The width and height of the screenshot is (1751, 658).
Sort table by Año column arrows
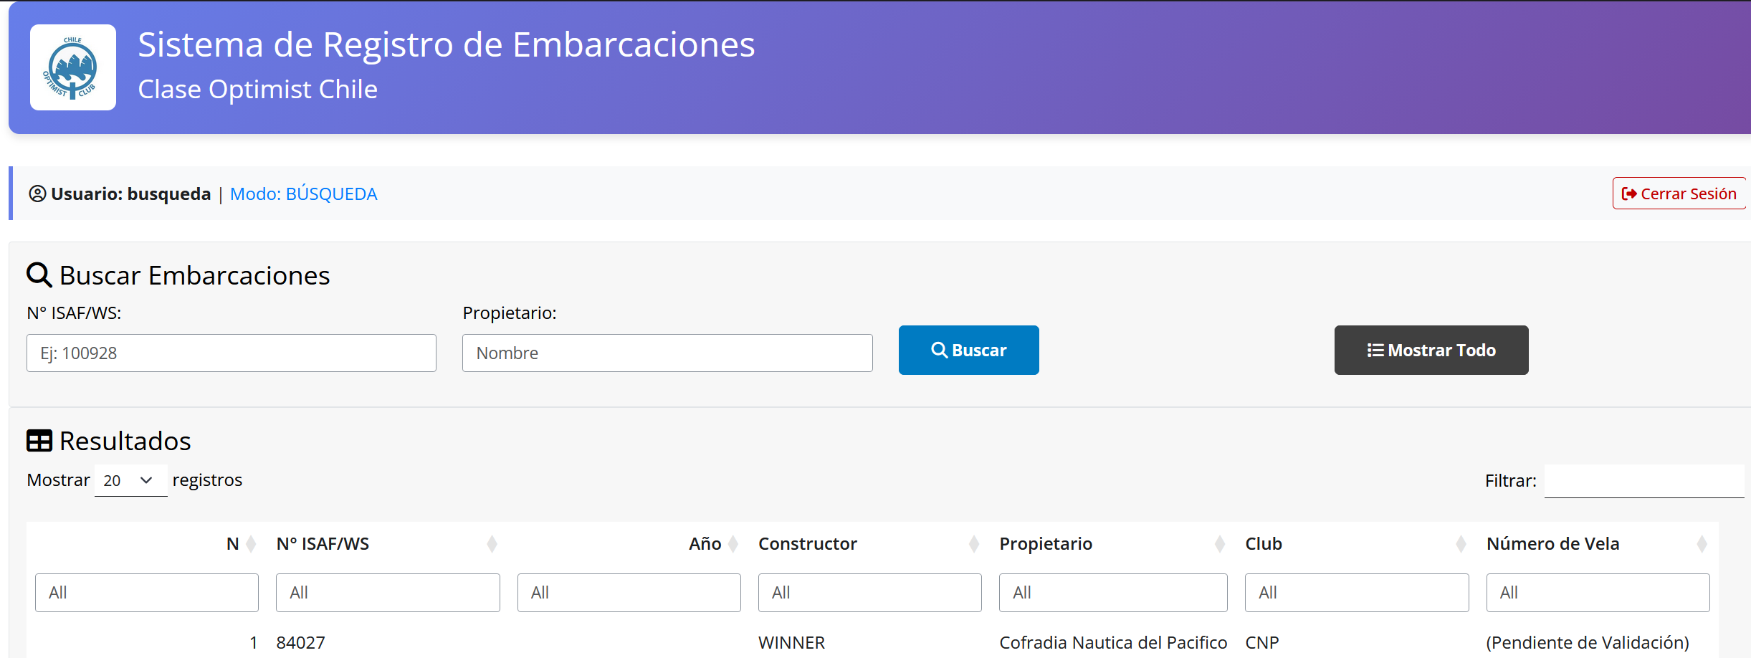(733, 544)
